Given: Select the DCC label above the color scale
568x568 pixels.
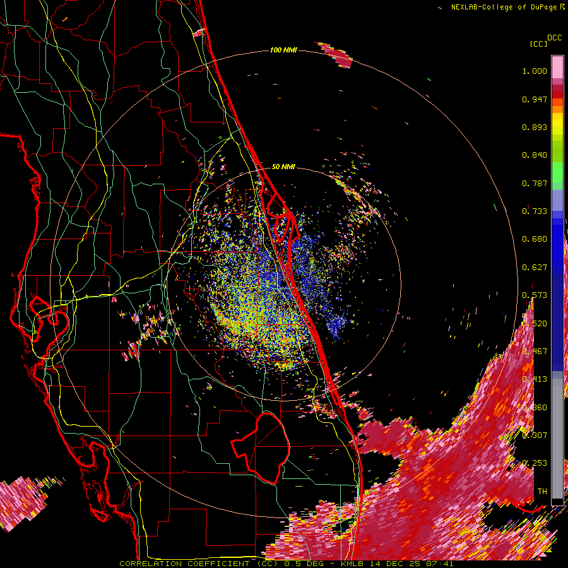Looking at the screenshot, I should point(554,38).
